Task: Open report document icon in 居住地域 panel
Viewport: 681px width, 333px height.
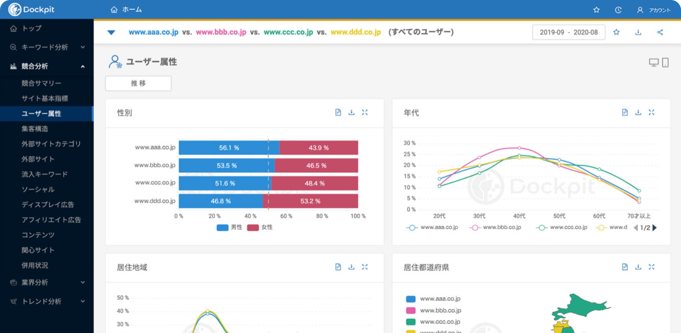Action: pyautogui.click(x=338, y=267)
